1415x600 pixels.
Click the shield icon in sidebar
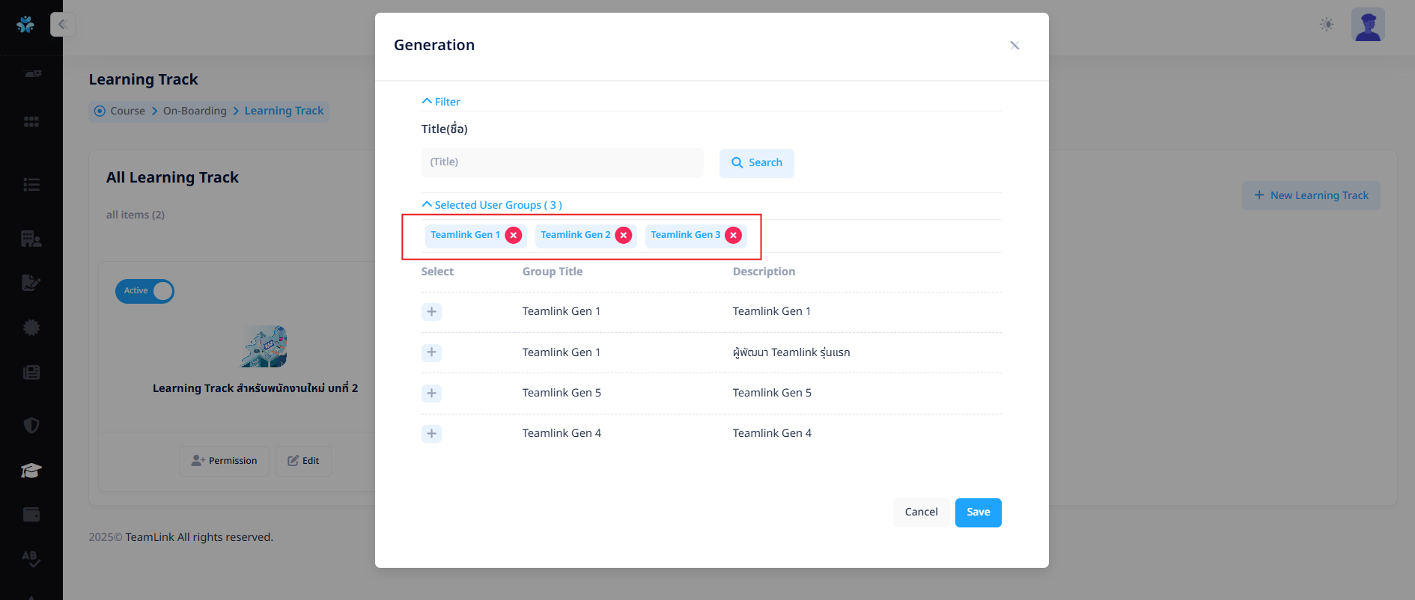(31, 426)
